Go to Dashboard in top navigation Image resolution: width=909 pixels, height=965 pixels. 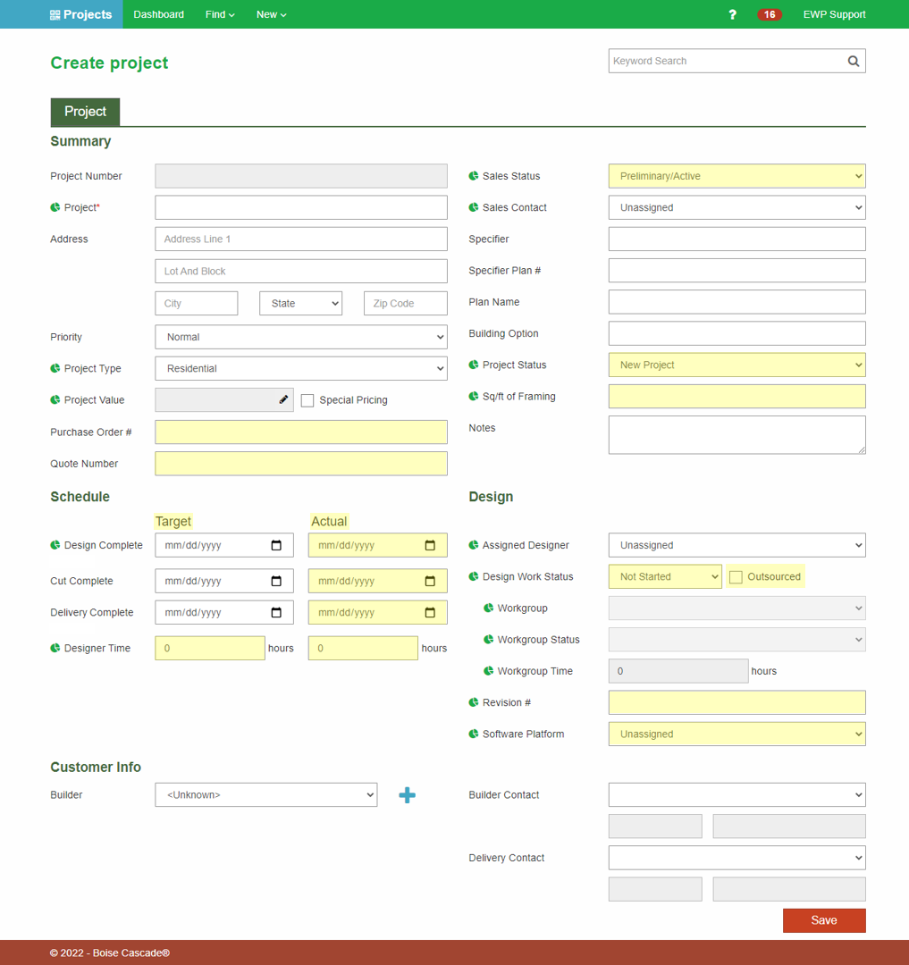click(159, 15)
